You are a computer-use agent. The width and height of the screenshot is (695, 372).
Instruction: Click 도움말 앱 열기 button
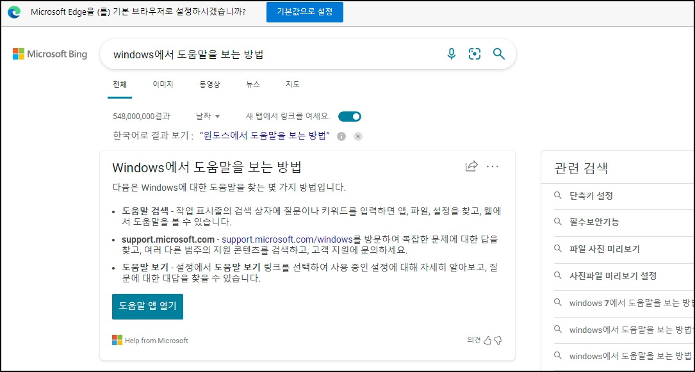point(147,306)
